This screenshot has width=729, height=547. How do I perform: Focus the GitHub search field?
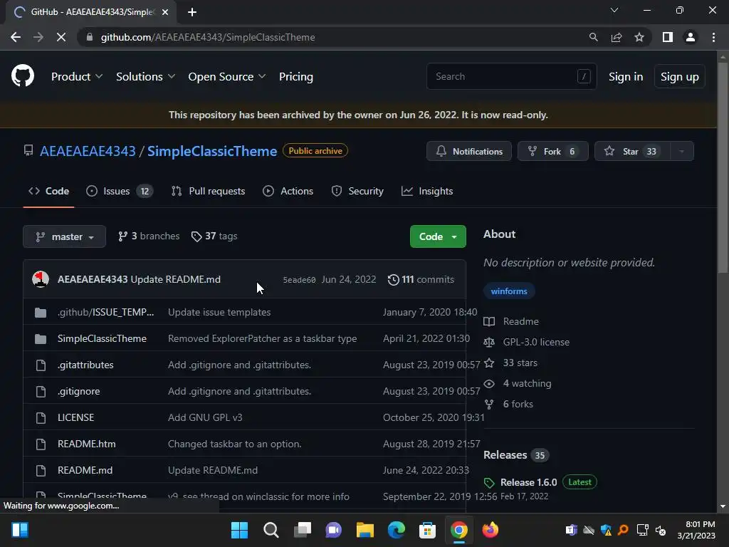click(511, 76)
